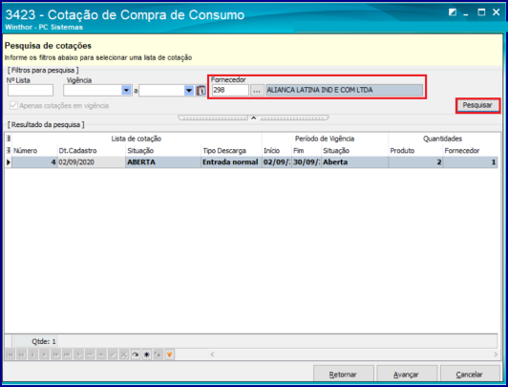508x387 pixels.
Task: Click the row indicator arrow for record 4
Action: pos(9,162)
